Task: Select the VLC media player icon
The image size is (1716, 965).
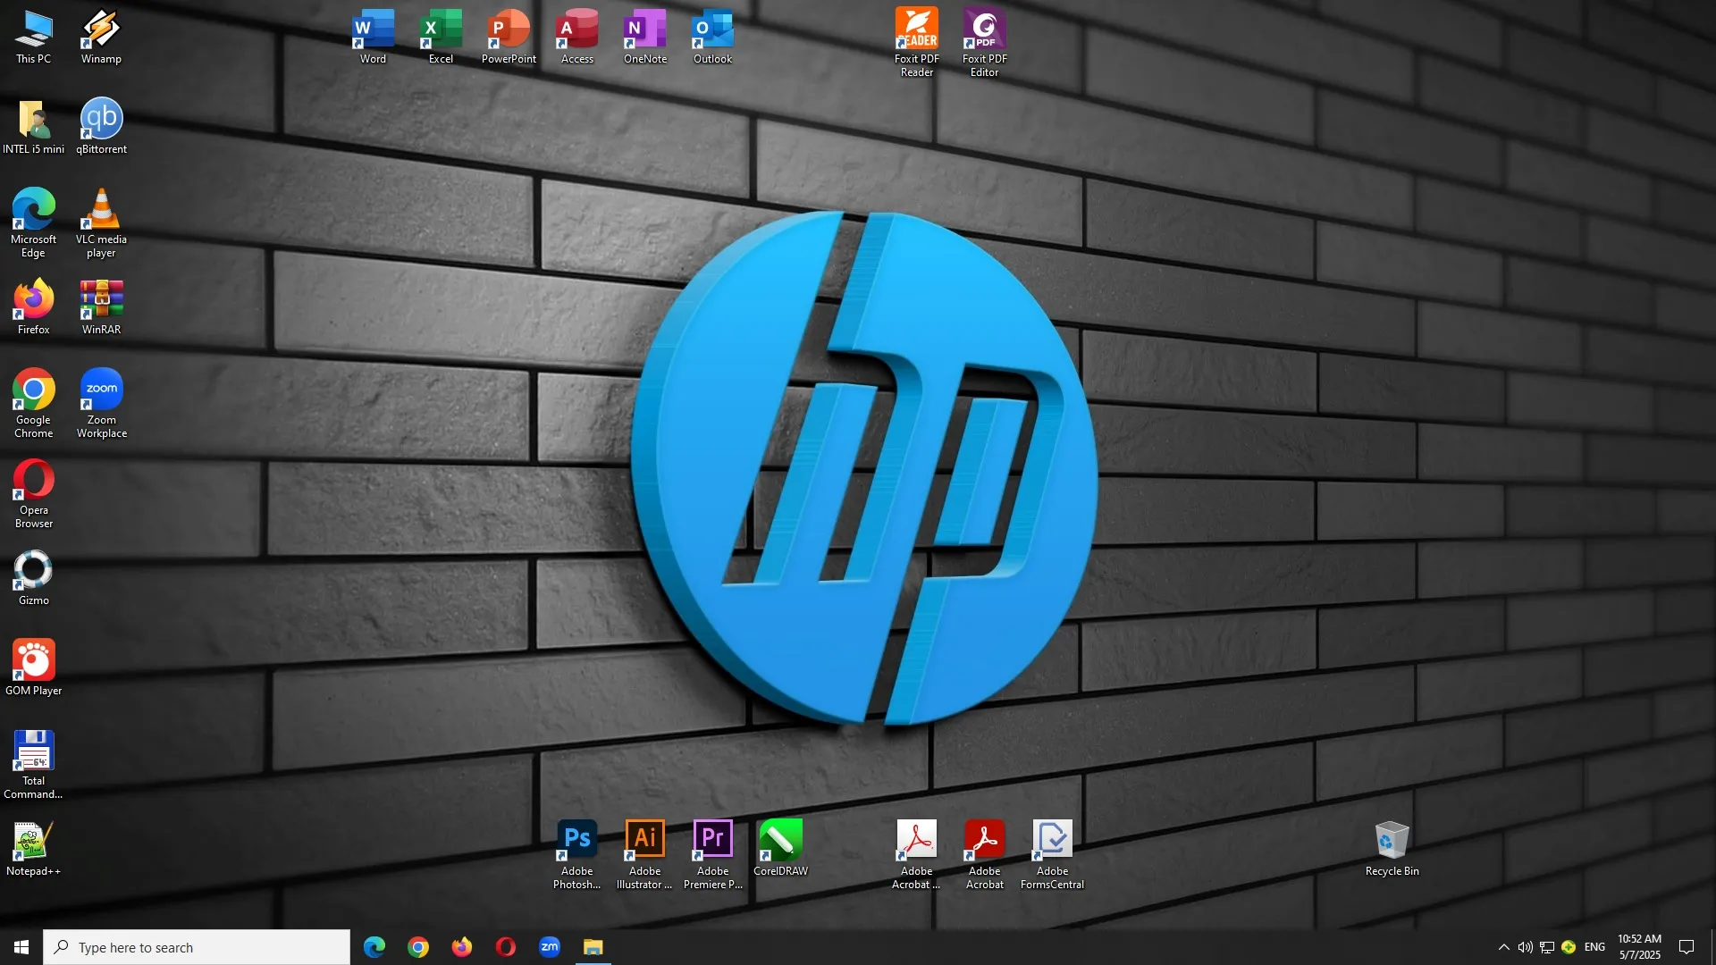Action: pyautogui.click(x=101, y=223)
